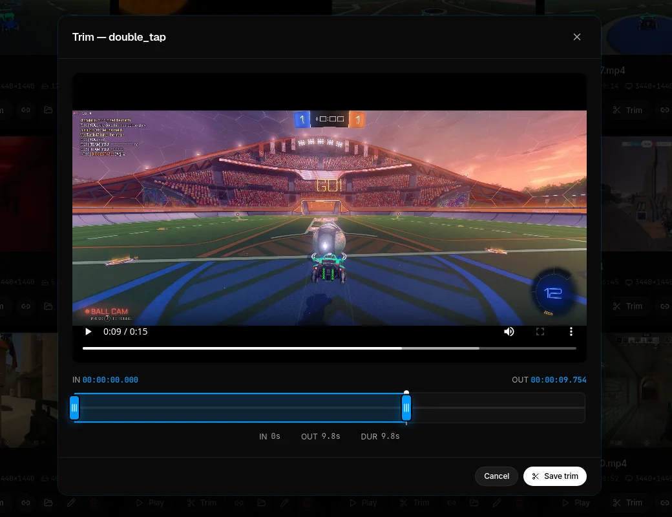Click the Trim — double_tap title
Viewport: 672px width, 517px height.
(x=119, y=37)
